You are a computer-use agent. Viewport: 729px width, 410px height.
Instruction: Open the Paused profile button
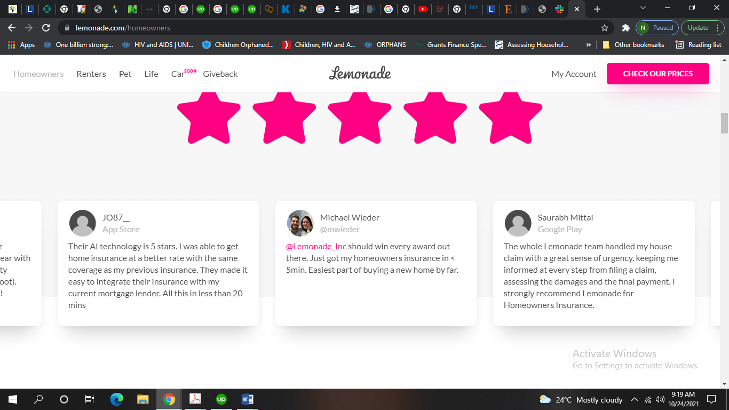pyautogui.click(x=657, y=28)
